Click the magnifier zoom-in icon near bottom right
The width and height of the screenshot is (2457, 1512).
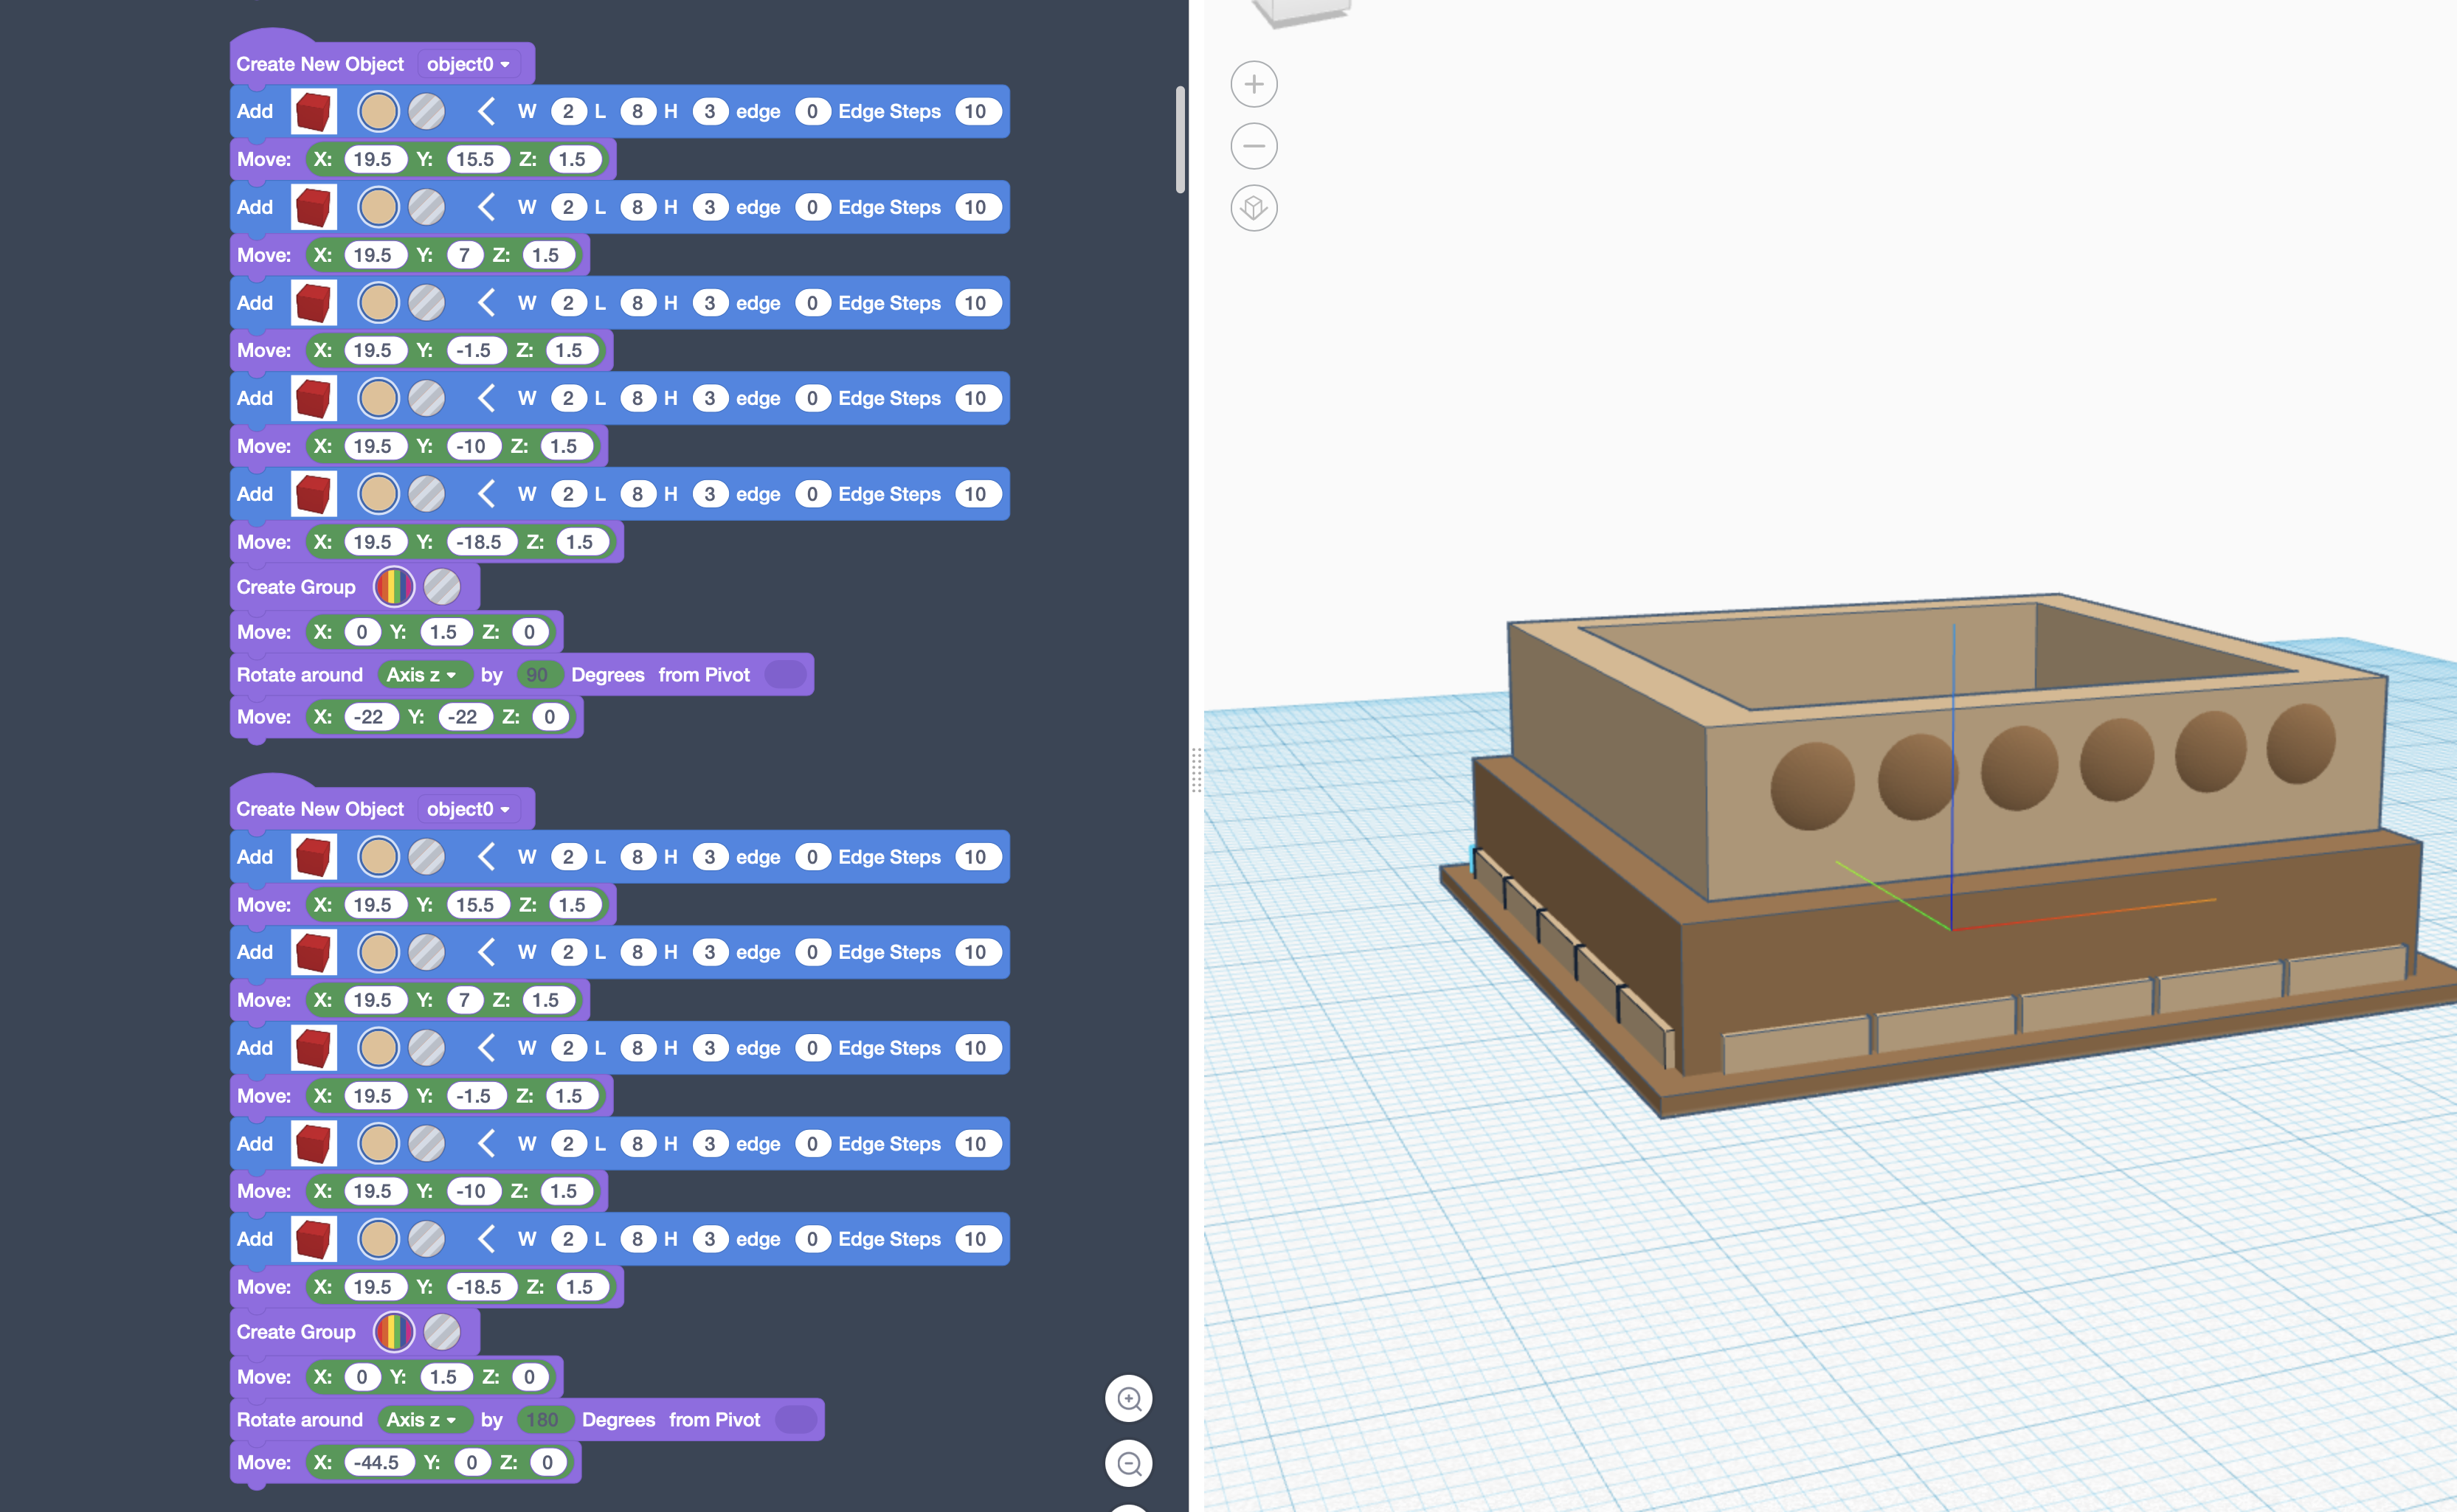[1128, 1398]
